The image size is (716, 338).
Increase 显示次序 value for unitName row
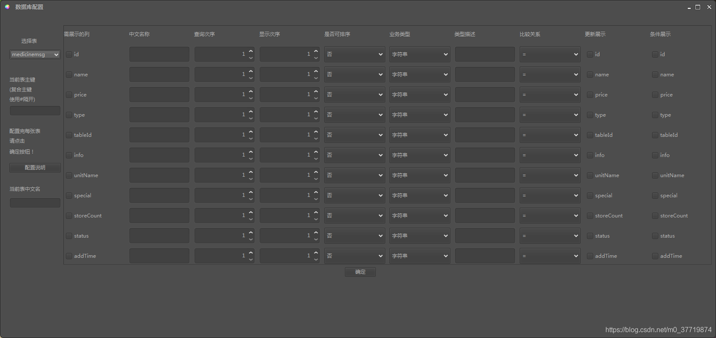pyautogui.click(x=316, y=172)
